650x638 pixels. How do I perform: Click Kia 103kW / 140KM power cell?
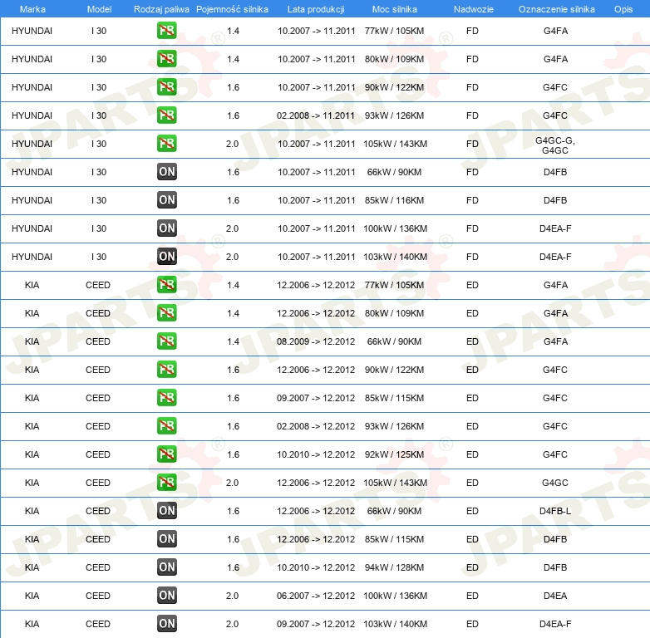(x=395, y=624)
